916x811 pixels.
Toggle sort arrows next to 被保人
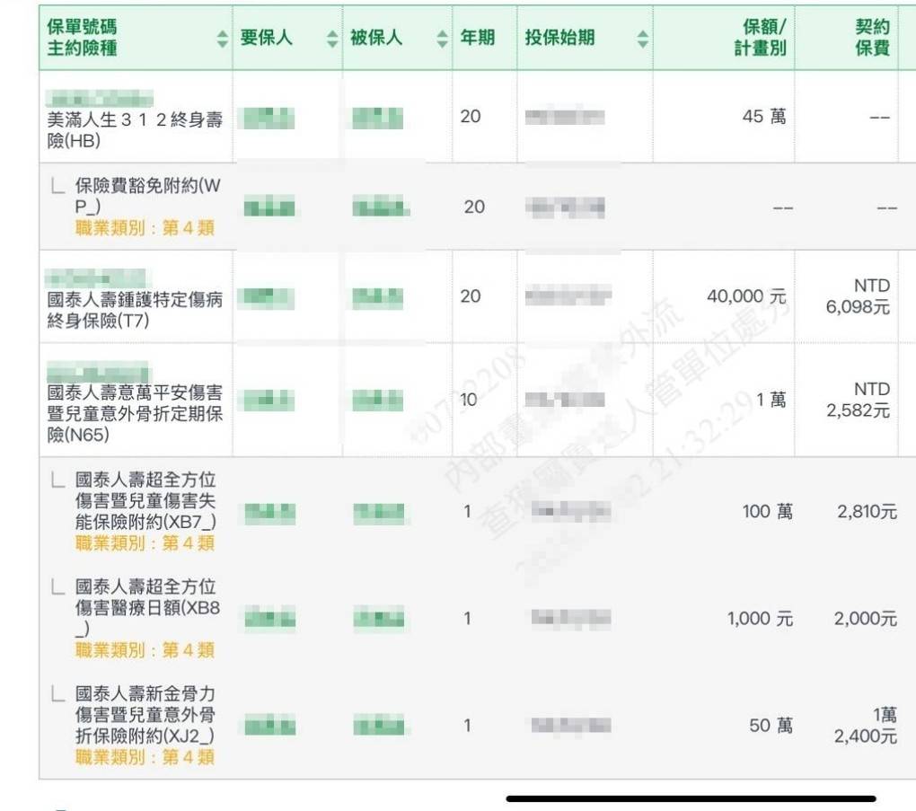442,40
